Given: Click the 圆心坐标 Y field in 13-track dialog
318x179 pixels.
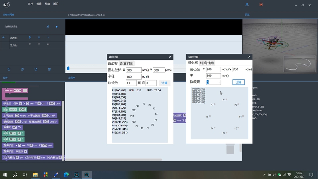Looking at the screenshot, I should (x=159, y=70).
